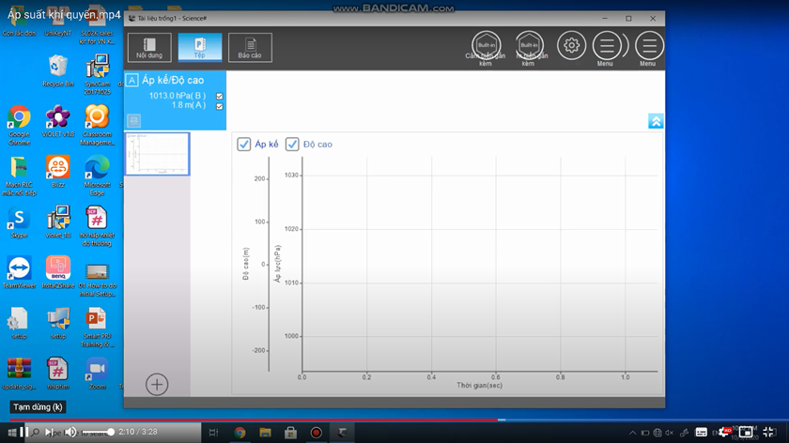Mute the video with speaker icon
Viewport: 789px width, 443px height.
pos(70,432)
